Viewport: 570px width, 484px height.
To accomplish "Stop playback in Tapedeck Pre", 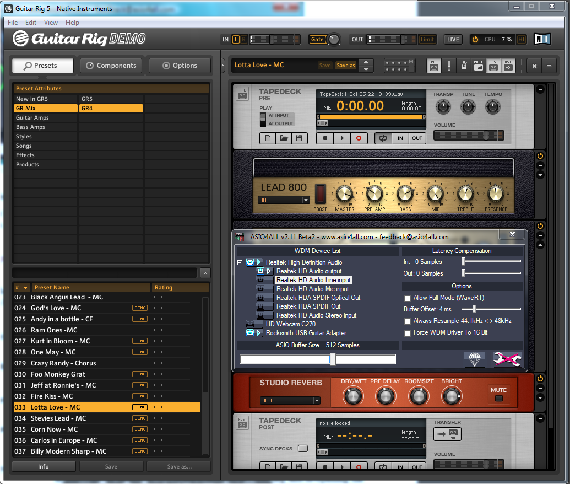I will coord(325,138).
